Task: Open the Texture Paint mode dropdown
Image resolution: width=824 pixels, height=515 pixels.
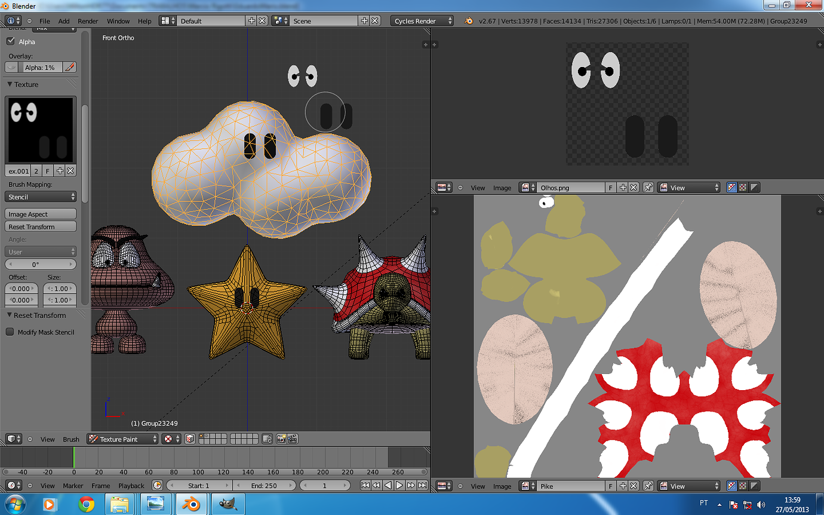Action: [x=122, y=439]
